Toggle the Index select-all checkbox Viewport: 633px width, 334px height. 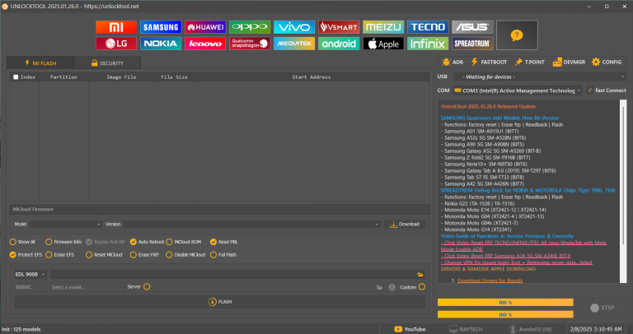[x=16, y=77]
